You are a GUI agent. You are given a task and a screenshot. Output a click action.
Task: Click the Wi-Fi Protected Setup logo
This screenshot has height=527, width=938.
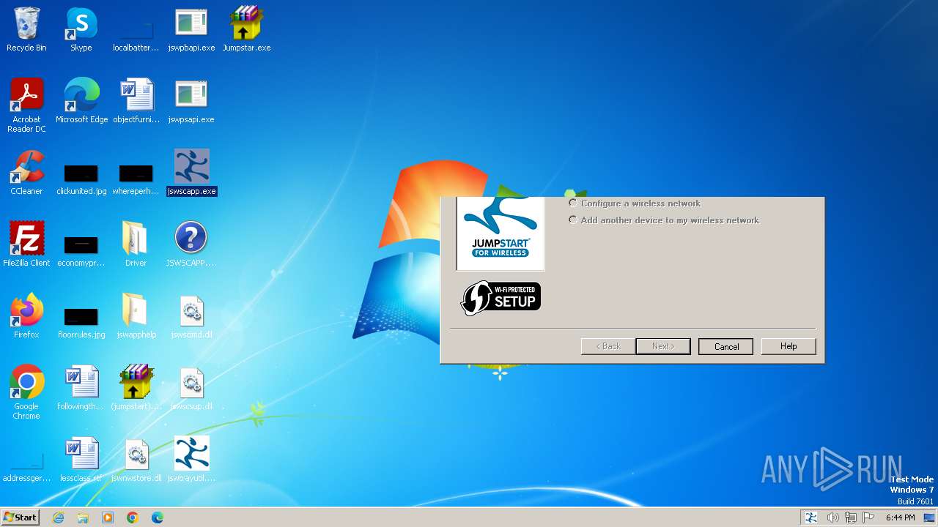pyautogui.click(x=501, y=298)
